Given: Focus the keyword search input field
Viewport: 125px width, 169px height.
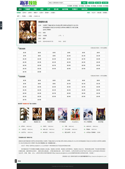Looking at the screenshot, I should click(64, 3).
